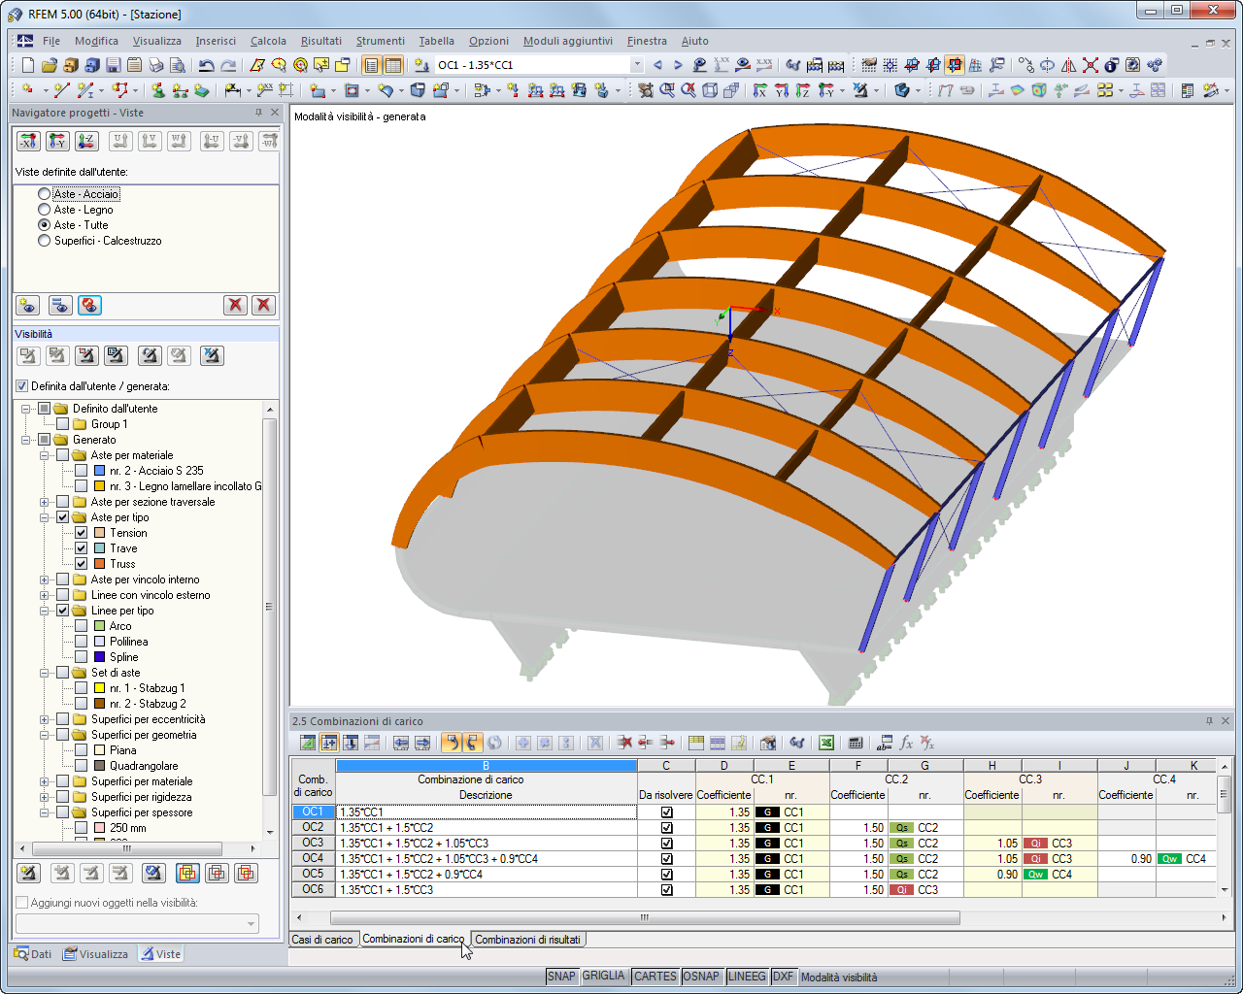Screen dimensions: 1243x994
Task: Click the previous load case arrow
Action: (657, 65)
